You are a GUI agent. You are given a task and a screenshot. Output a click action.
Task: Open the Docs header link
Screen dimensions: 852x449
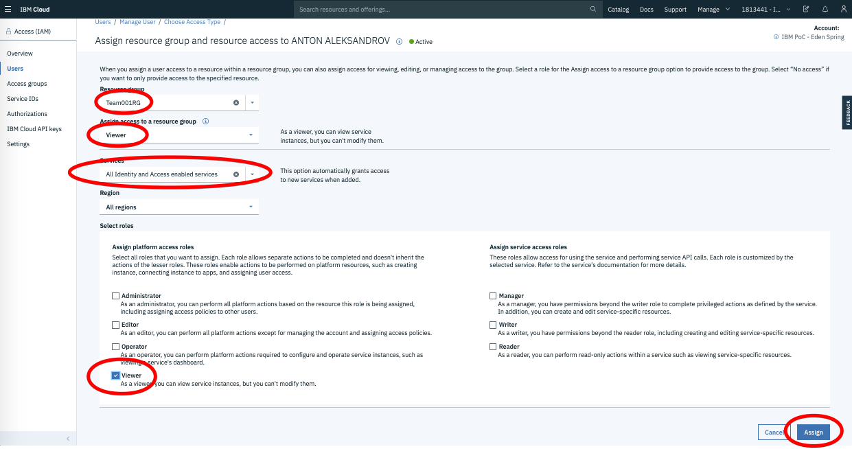pos(647,10)
